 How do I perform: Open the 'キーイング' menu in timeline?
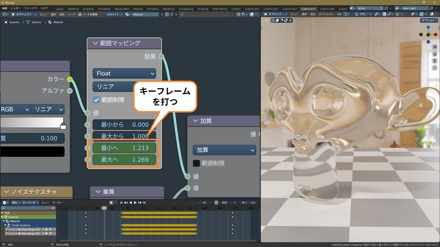pyautogui.click(x=30, y=202)
